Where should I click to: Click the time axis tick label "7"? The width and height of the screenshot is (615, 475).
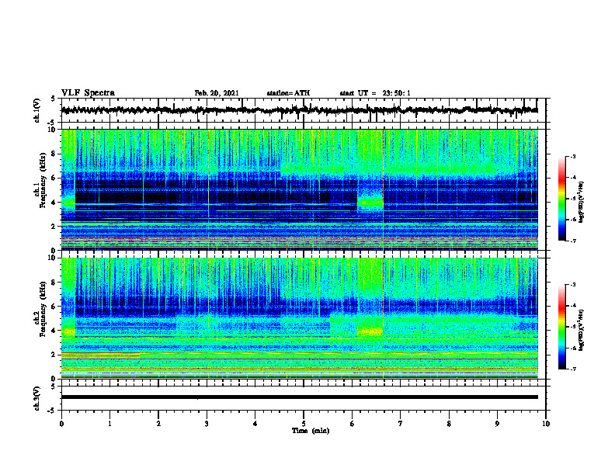coord(401,424)
